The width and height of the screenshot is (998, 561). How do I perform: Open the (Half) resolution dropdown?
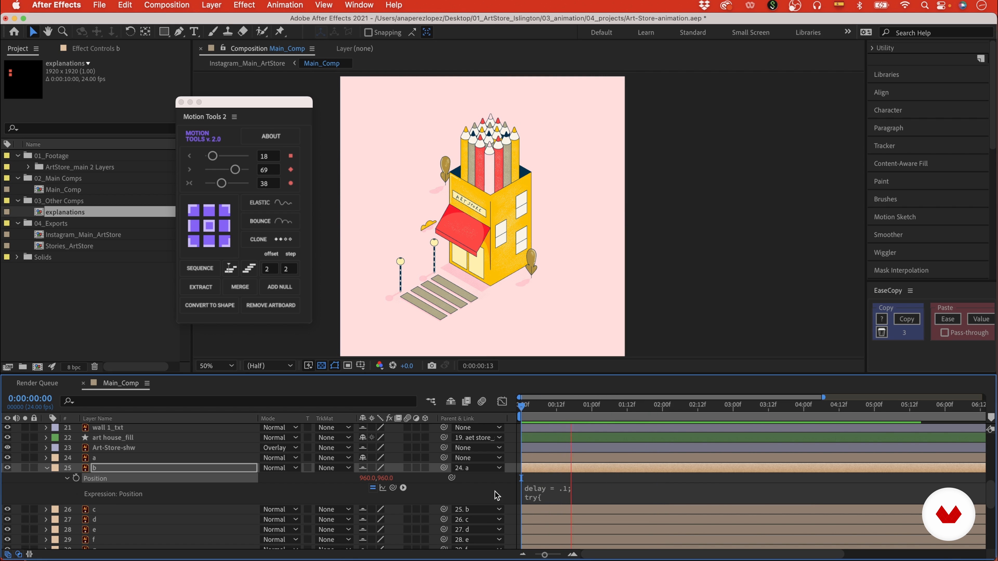coord(270,366)
